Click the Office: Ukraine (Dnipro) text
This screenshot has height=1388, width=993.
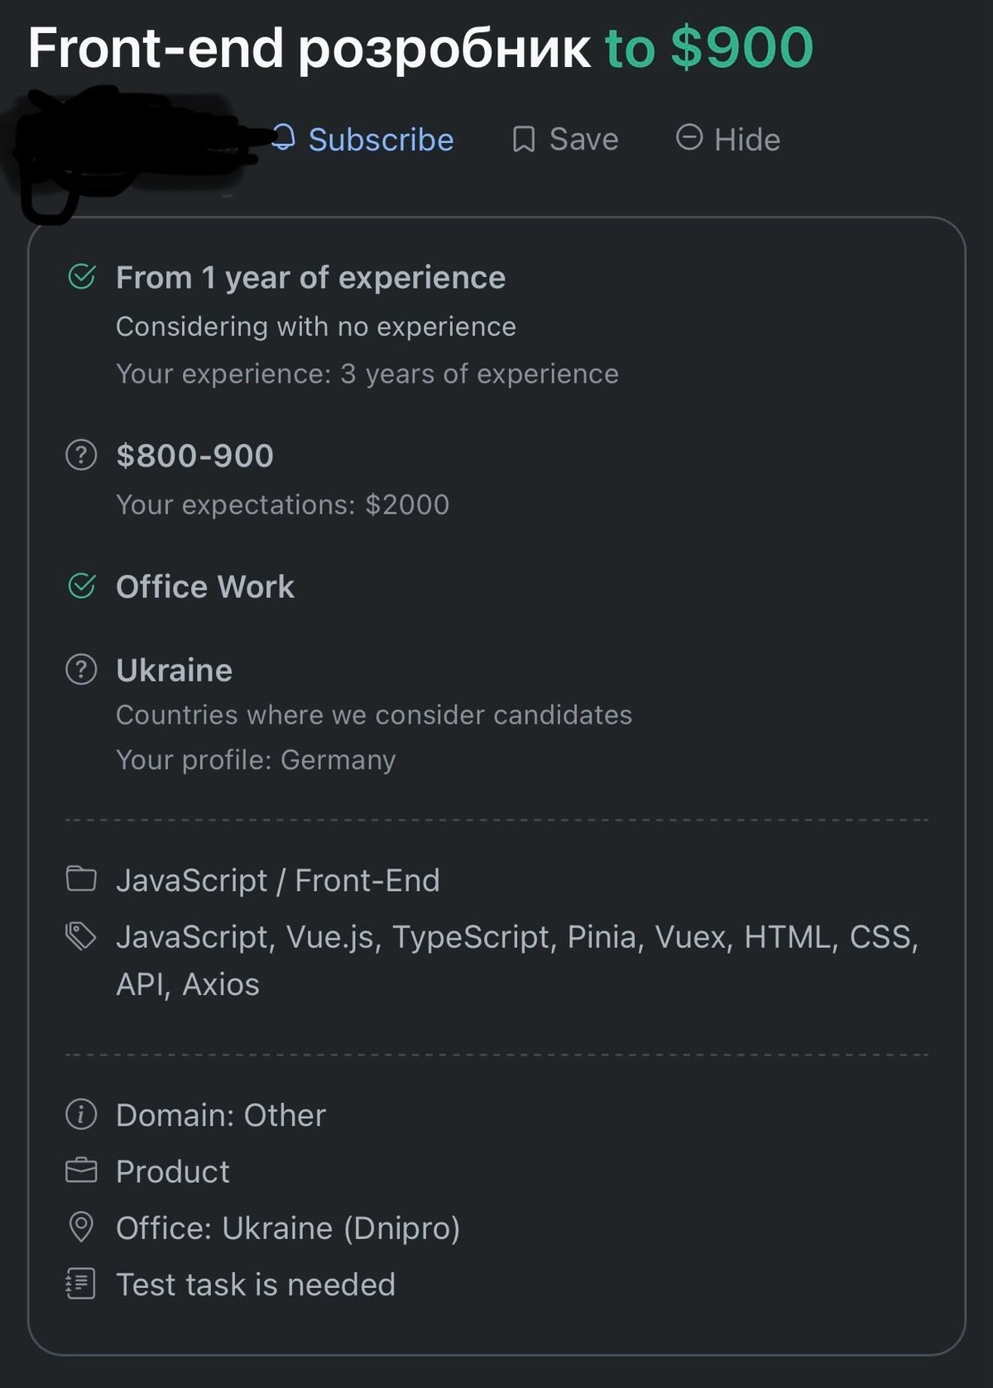point(288,1228)
